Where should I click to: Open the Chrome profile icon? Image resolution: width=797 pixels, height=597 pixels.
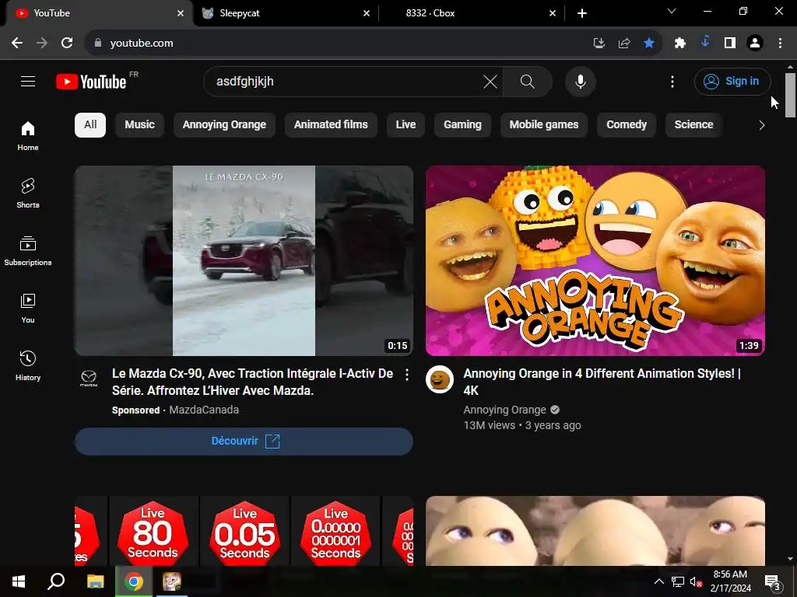coord(755,44)
